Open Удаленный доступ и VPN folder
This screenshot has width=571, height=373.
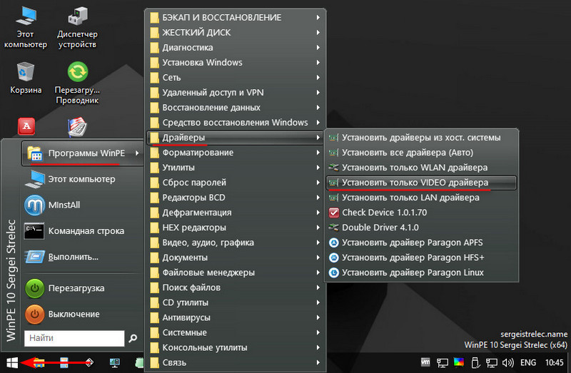point(236,93)
